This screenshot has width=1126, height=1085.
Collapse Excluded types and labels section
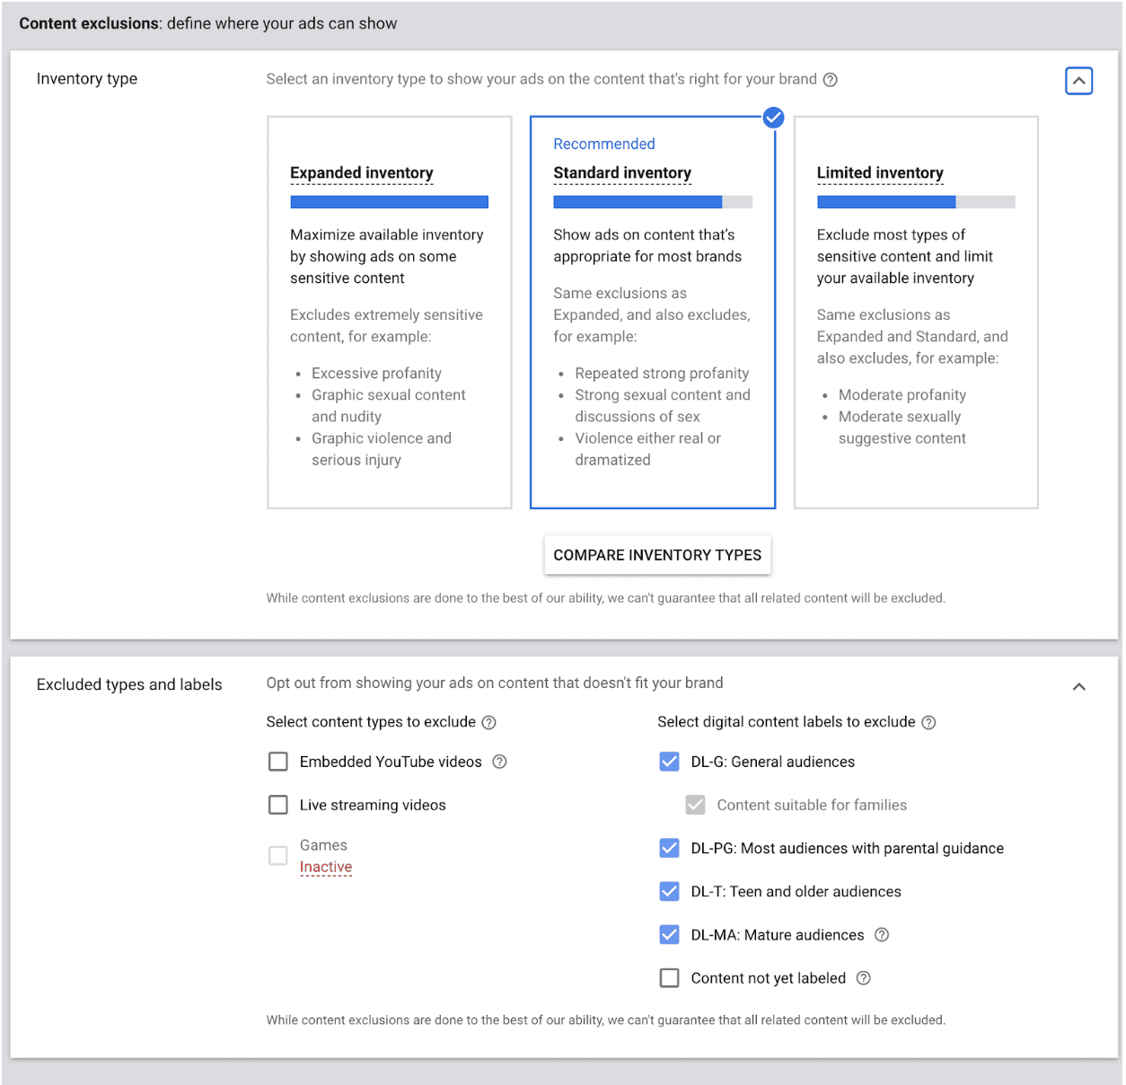pyautogui.click(x=1078, y=687)
